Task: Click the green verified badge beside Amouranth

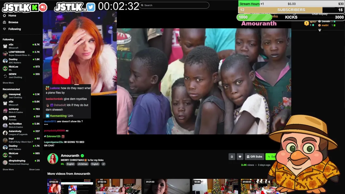Action: (82, 156)
